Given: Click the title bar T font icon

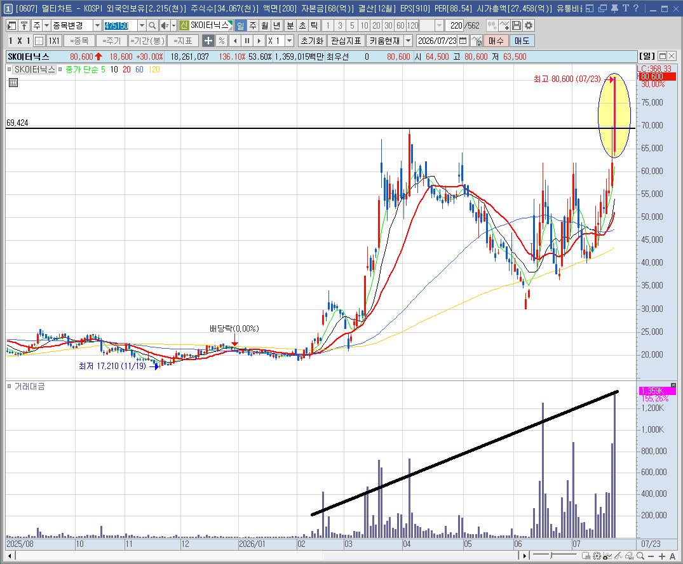Looking at the screenshot, I should click(626, 8).
